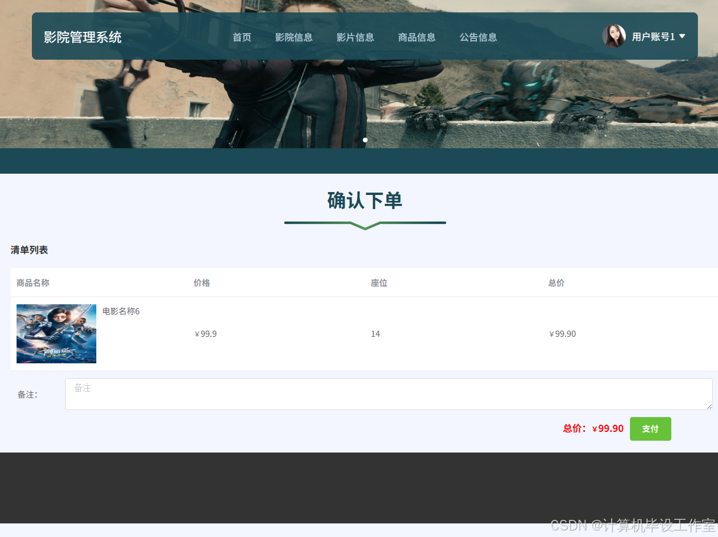Image resolution: width=718 pixels, height=537 pixels.
Task: Click the 总价 column header
Action: pos(557,283)
